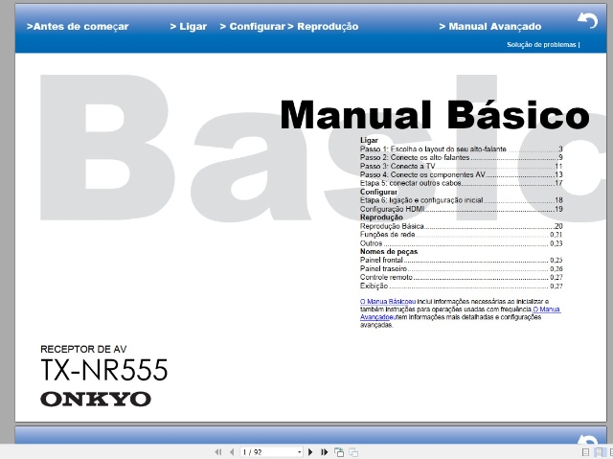
Task: Open Etapa 5: conectar outros cabos entry
Action: pyautogui.click(x=462, y=183)
